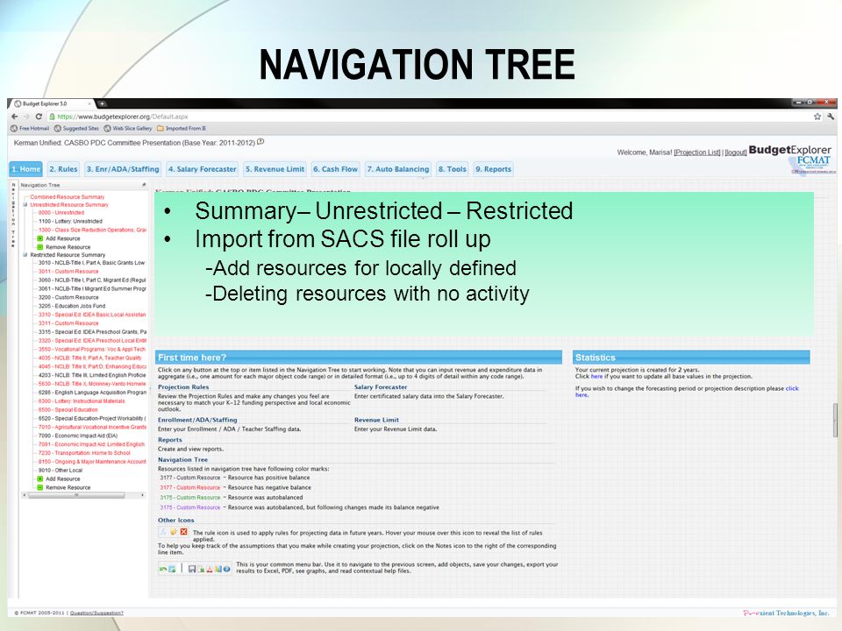Click the logout link
The image size is (842, 631).
pos(736,152)
